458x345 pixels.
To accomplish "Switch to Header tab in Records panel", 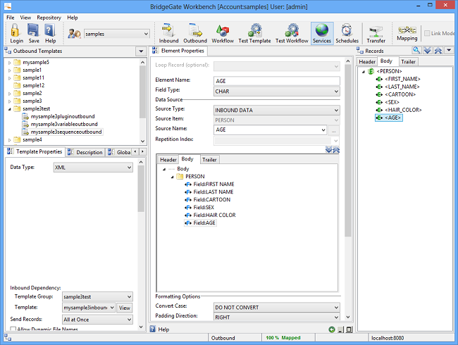I will [x=367, y=62].
